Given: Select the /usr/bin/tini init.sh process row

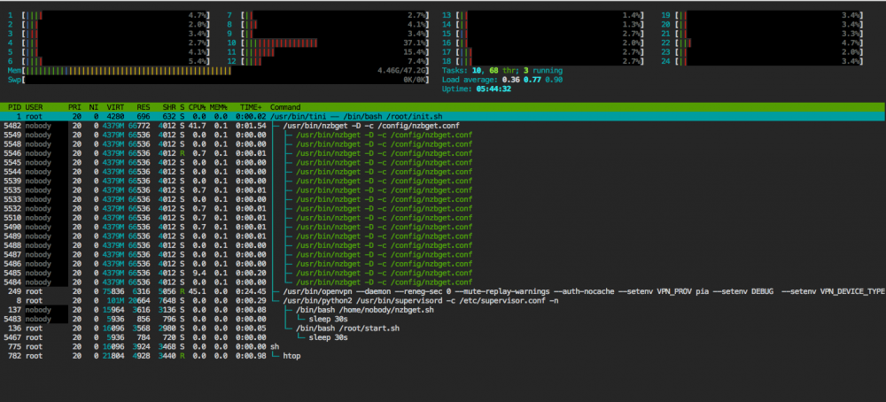Looking at the screenshot, I should 443,116.
